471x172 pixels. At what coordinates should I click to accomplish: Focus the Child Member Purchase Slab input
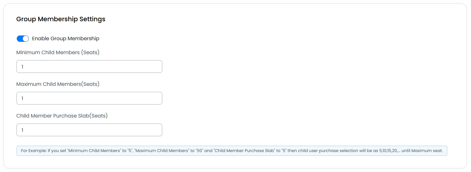[89, 130]
